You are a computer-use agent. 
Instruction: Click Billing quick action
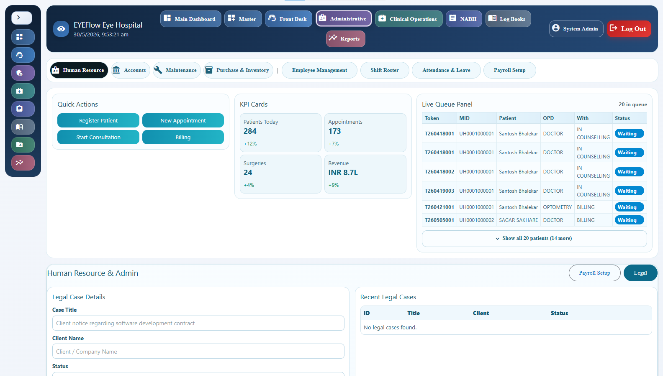[x=183, y=137]
